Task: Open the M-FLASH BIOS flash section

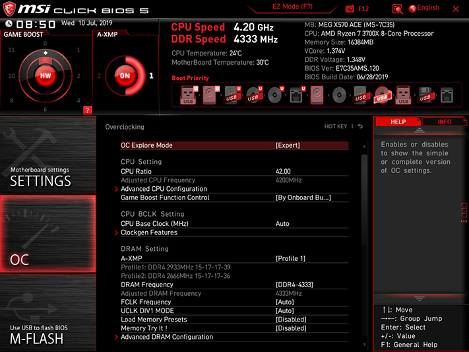Action: [48, 312]
